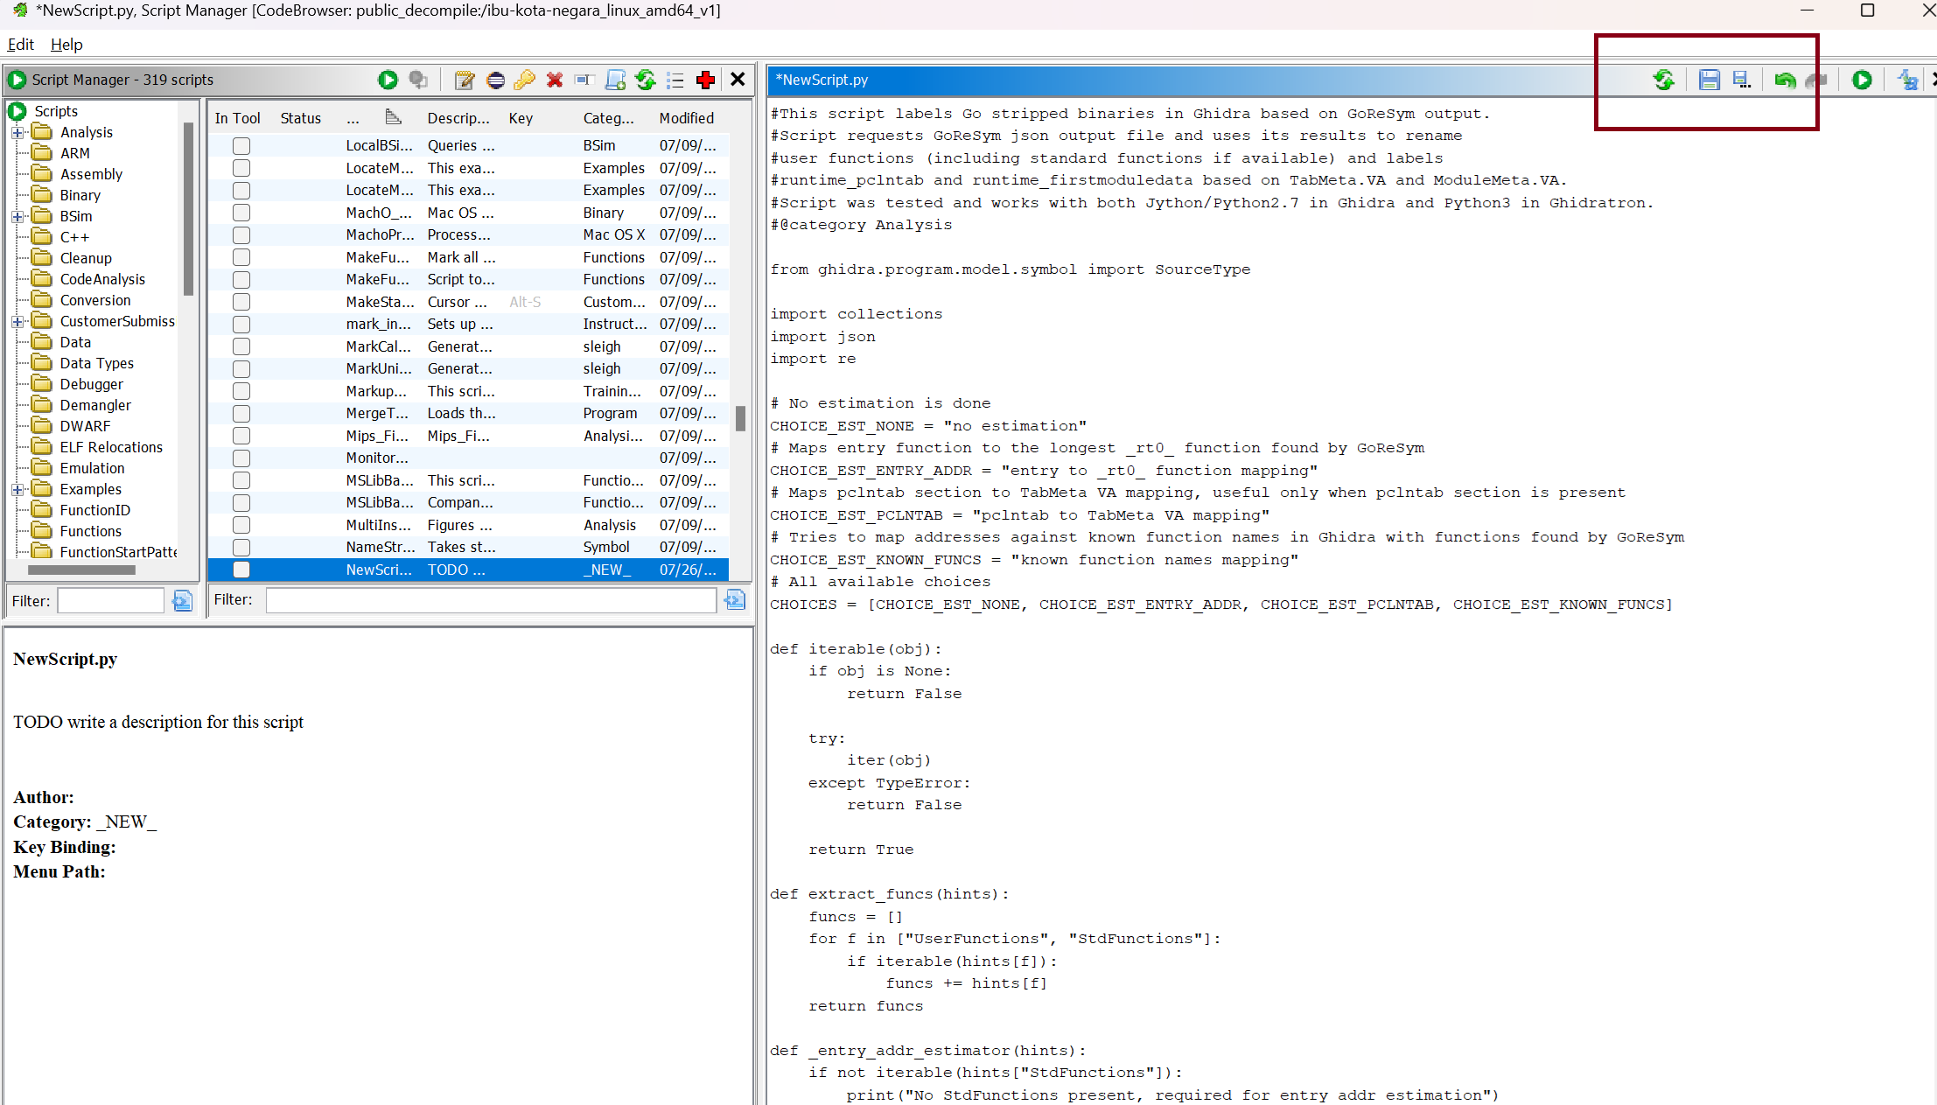Image resolution: width=1937 pixels, height=1105 pixels.
Task: Check In Tool box for MarkCal row
Action: [241, 346]
